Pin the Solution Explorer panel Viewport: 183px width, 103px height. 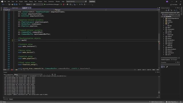tap(177, 8)
